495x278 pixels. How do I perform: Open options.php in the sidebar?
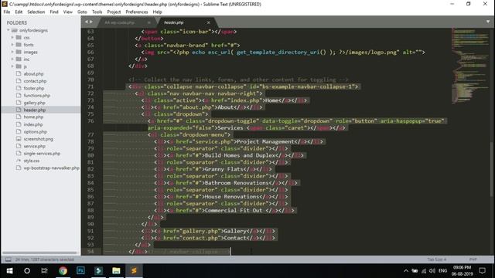(36, 132)
